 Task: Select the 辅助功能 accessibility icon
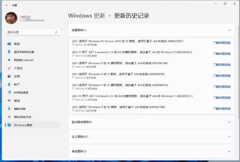coord(9,109)
